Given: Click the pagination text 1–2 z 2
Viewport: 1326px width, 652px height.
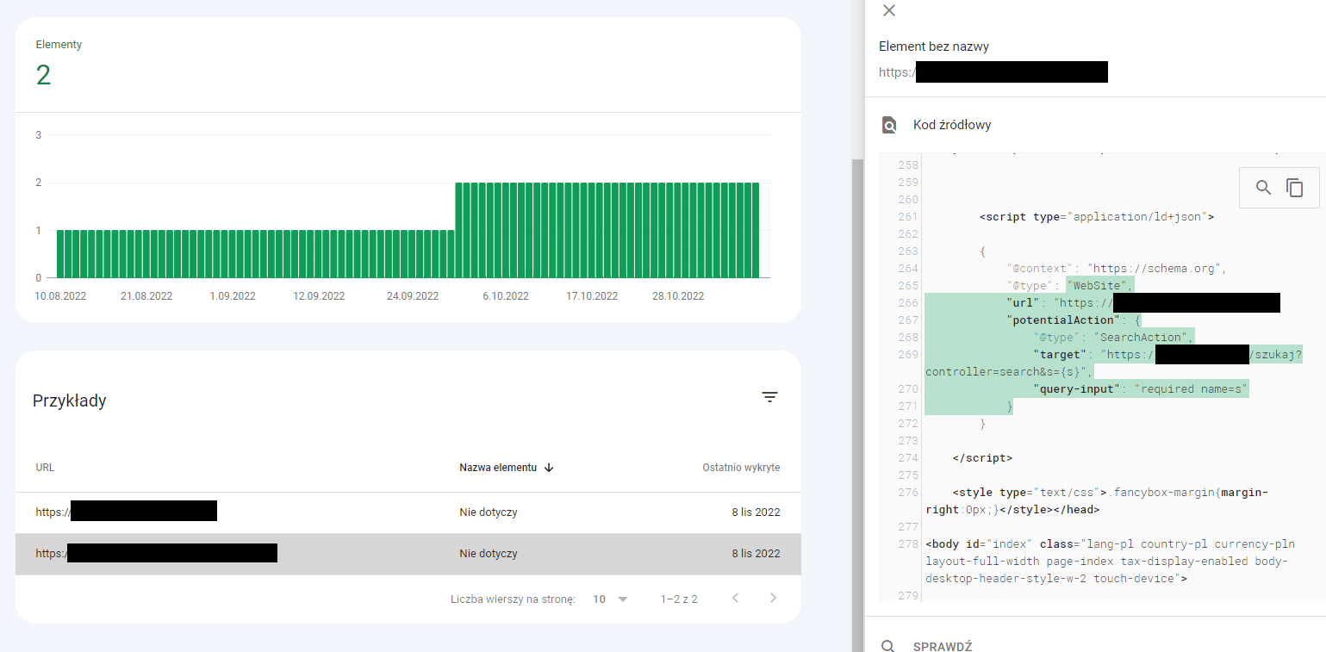Looking at the screenshot, I should [679, 599].
